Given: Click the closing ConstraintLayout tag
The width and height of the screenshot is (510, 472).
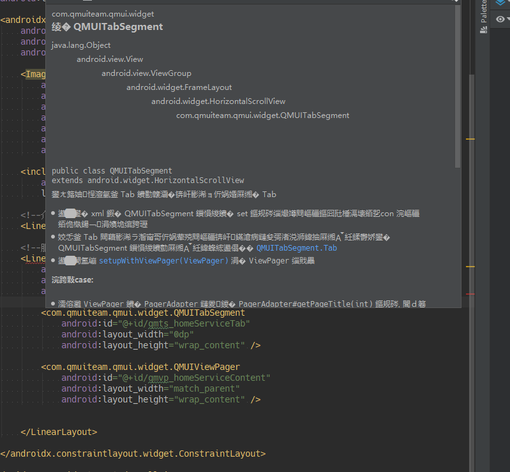Looking at the screenshot, I should click(133, 454).
